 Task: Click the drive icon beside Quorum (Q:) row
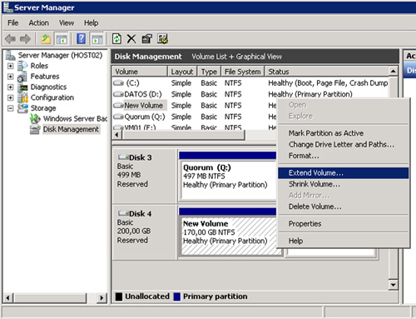point(118,117)
